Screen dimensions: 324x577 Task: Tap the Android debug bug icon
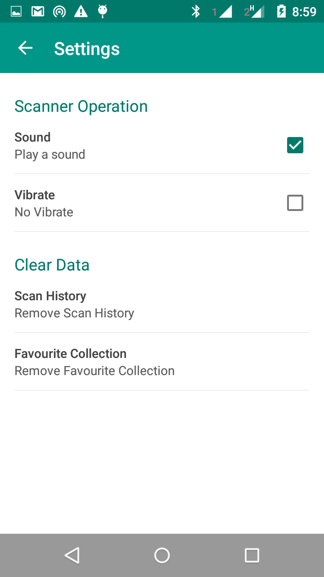click(103, 11)
